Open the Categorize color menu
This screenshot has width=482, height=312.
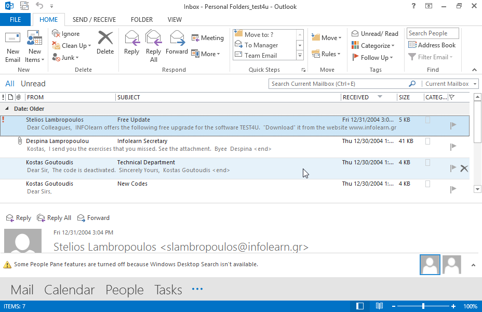pos(373,46)
